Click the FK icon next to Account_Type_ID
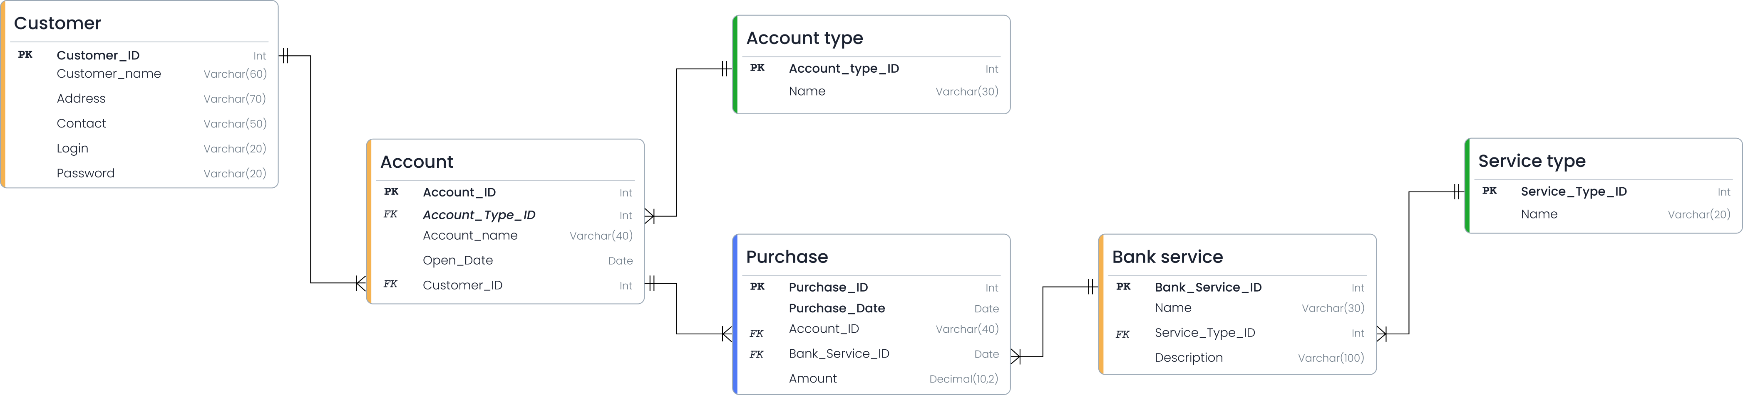Image resolution: width=1743 pixels, height=395 pixels. (x=390, y=215)
